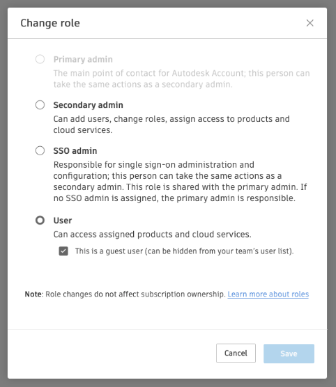The image size is (336, 387).
Task: Close the Change role dialog with X
Action: 310,23
